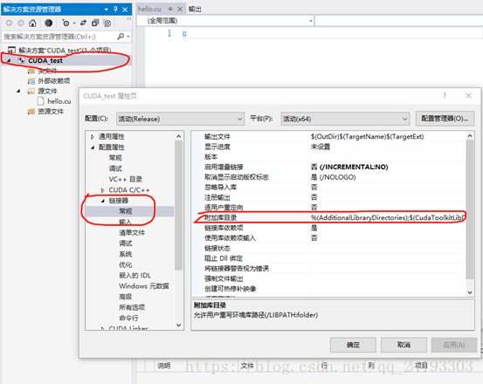483x384 pixels.
Task: Select 命令行 under 链接器
Action: pos(128,318)
